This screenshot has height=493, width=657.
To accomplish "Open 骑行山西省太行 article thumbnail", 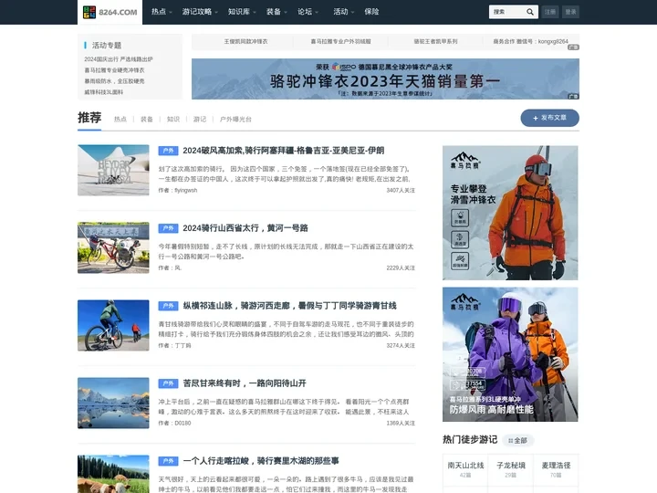I will pyautogui.click(x=113, y=247).
